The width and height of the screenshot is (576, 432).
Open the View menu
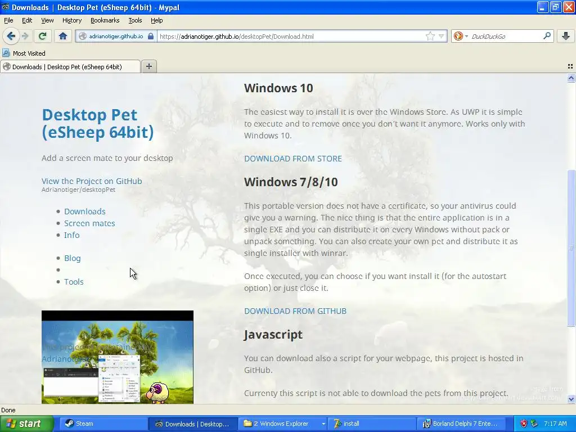[x=47, y=20]
